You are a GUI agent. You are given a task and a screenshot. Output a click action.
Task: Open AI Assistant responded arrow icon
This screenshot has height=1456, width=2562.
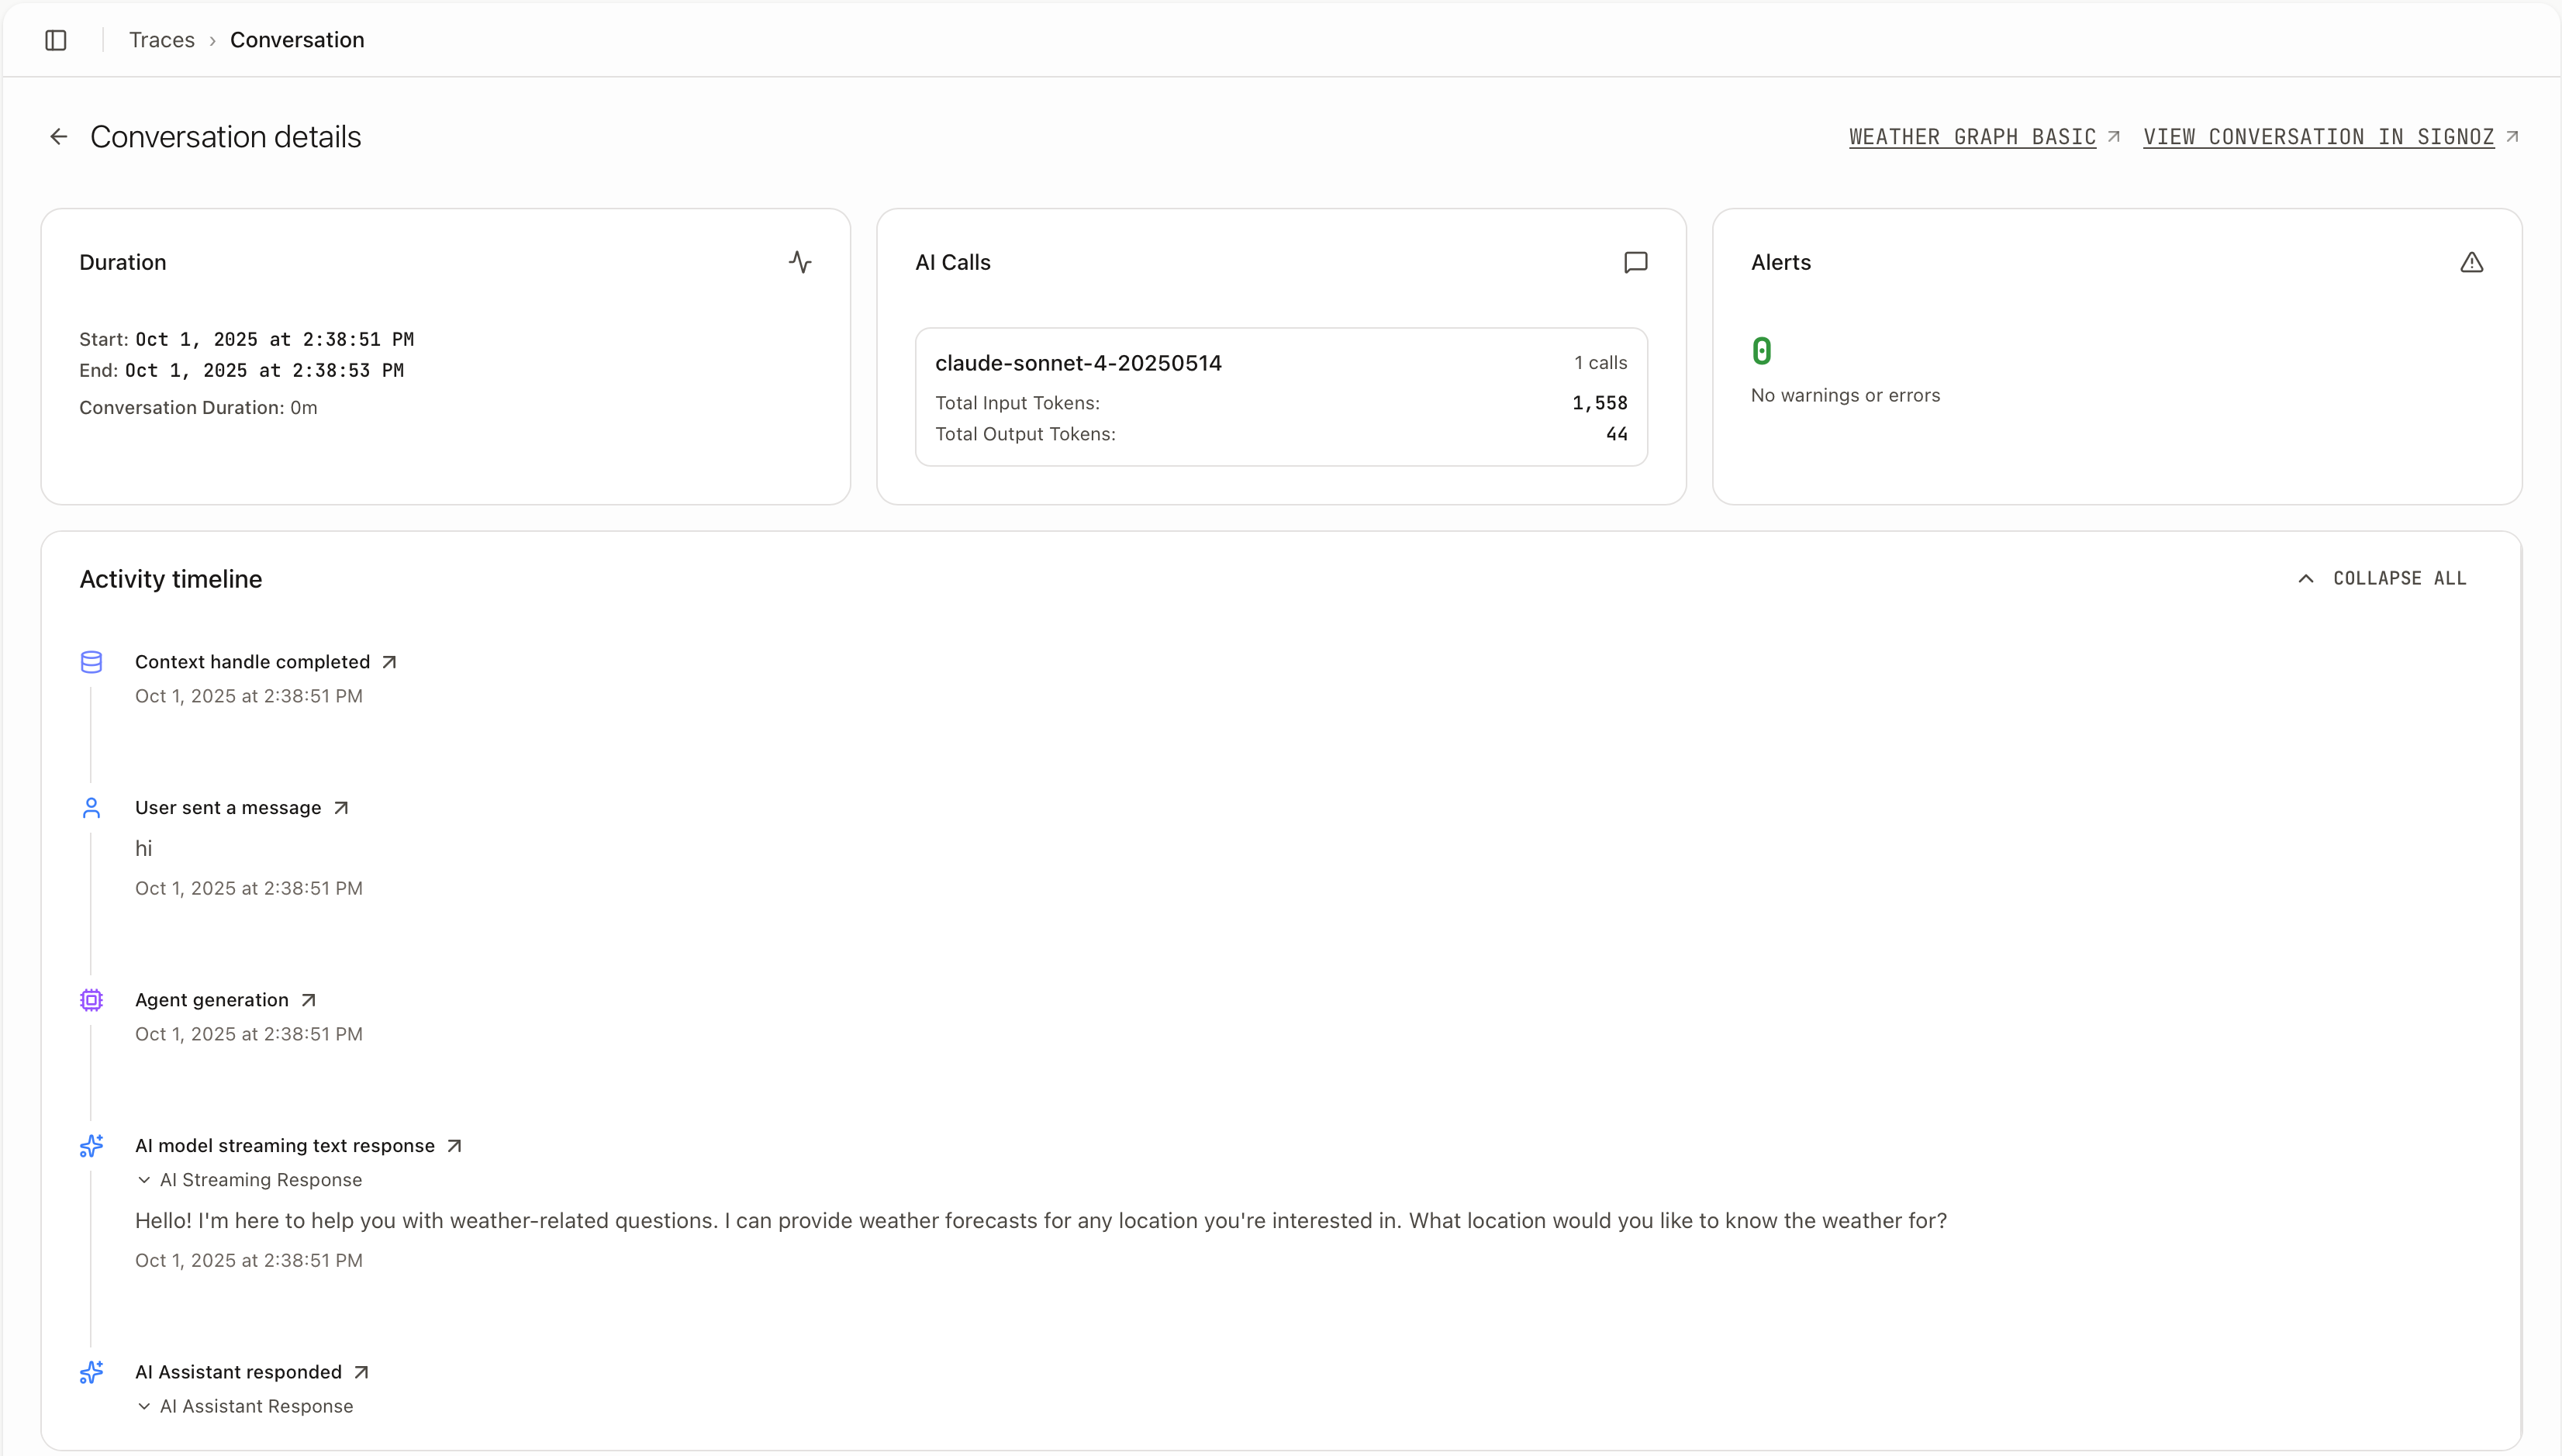[x=361, y=1372]
